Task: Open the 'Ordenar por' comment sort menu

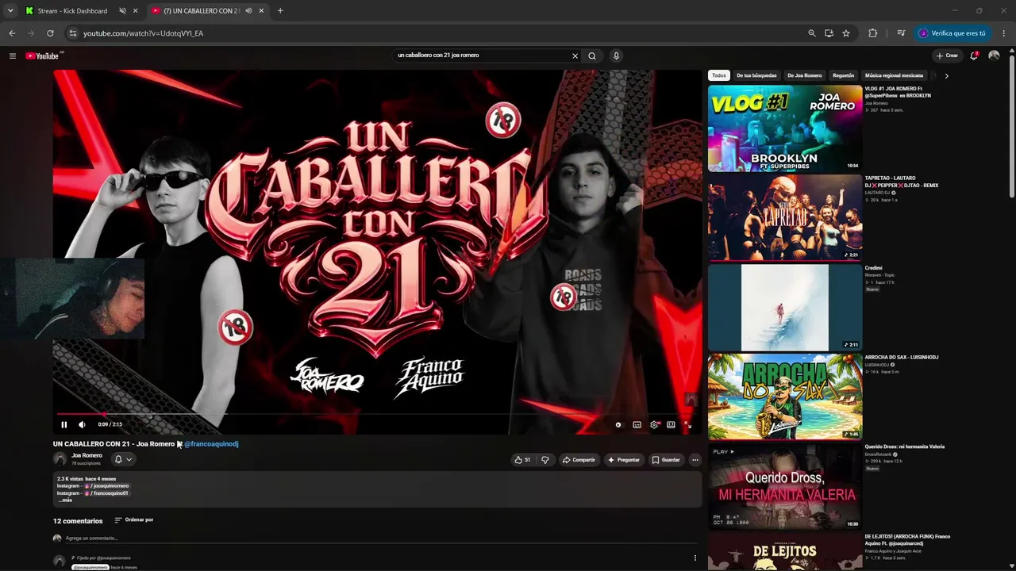Action: click(x=134, y=520)
